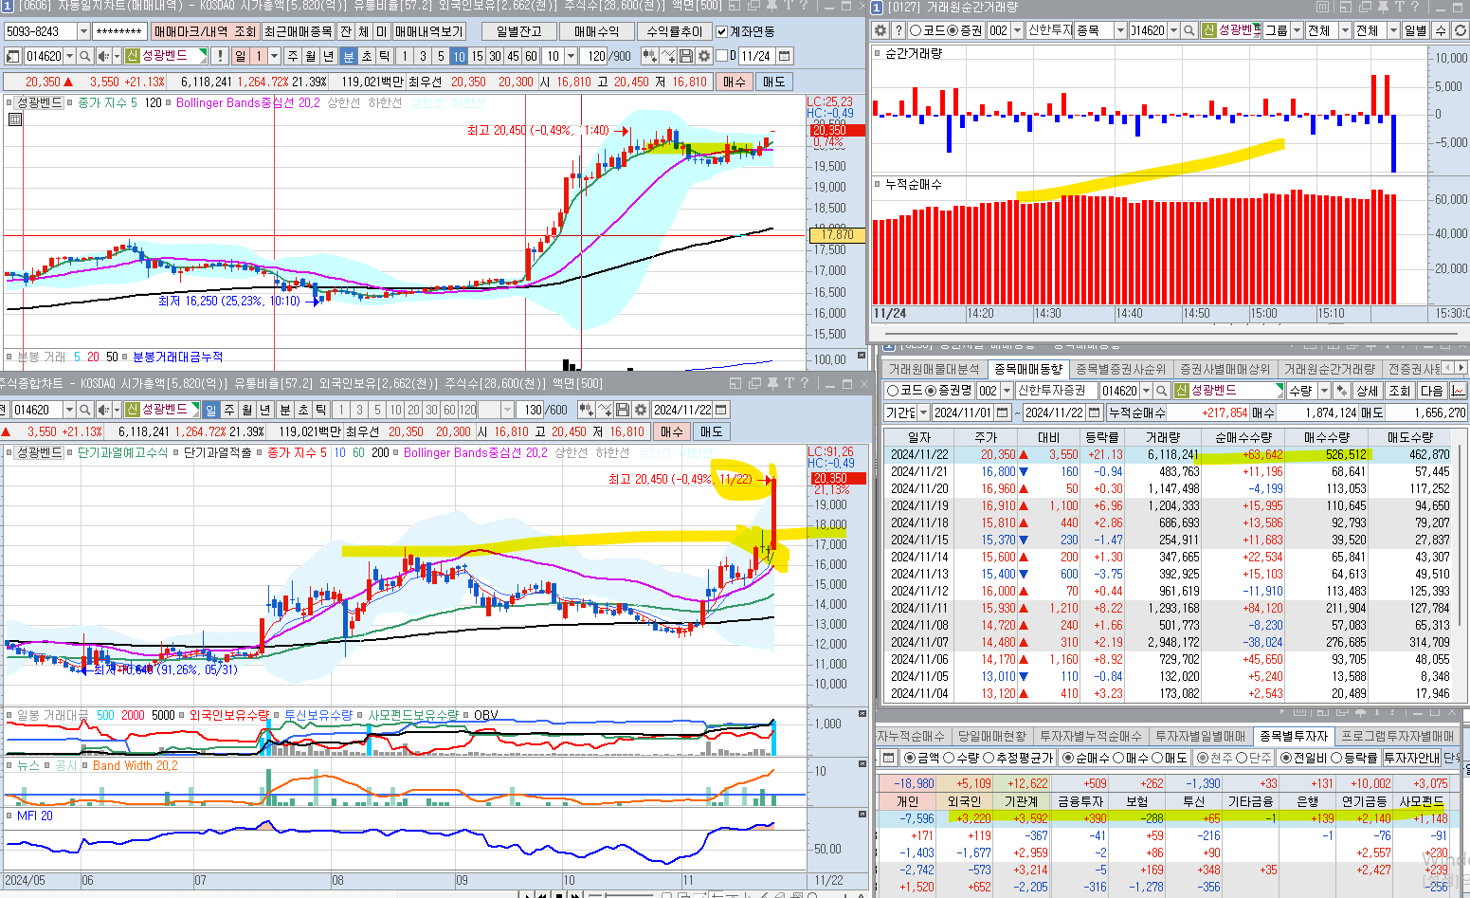Click the search magnifier in the daily chart toolbar
Image resolution: width=1470 pixels, height=898 pixels.
click(x=85, y=410)
